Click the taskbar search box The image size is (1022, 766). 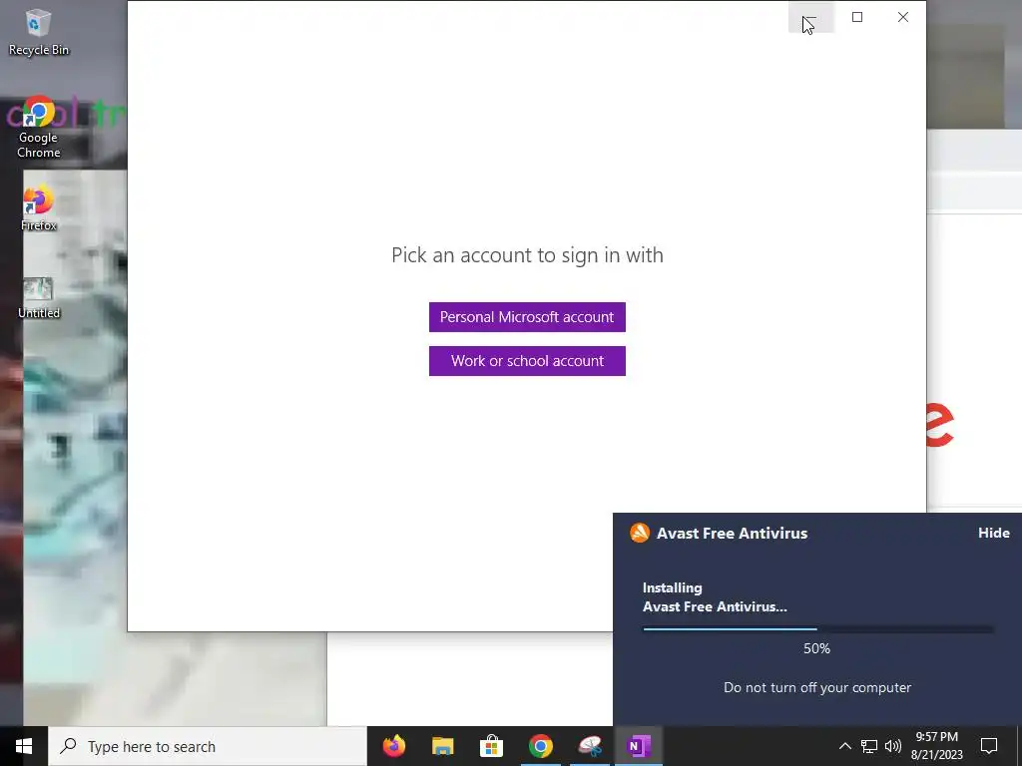[208, 746]
